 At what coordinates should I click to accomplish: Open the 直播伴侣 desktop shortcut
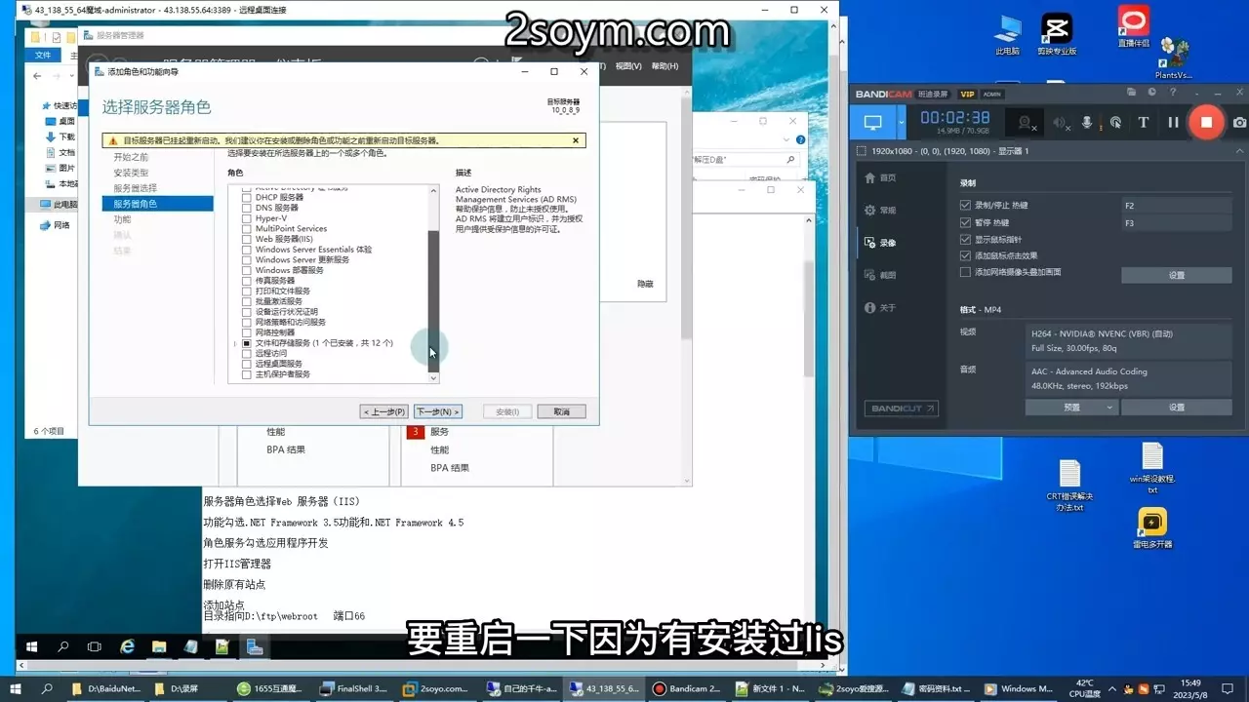pos(1133,28)
